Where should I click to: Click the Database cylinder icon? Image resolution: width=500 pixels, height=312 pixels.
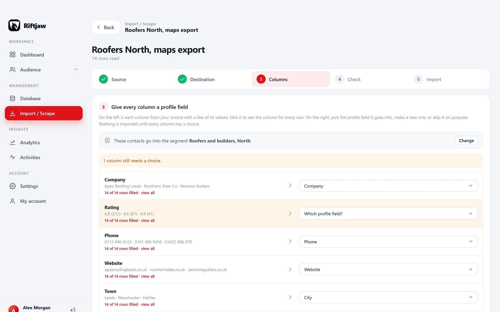12,99
